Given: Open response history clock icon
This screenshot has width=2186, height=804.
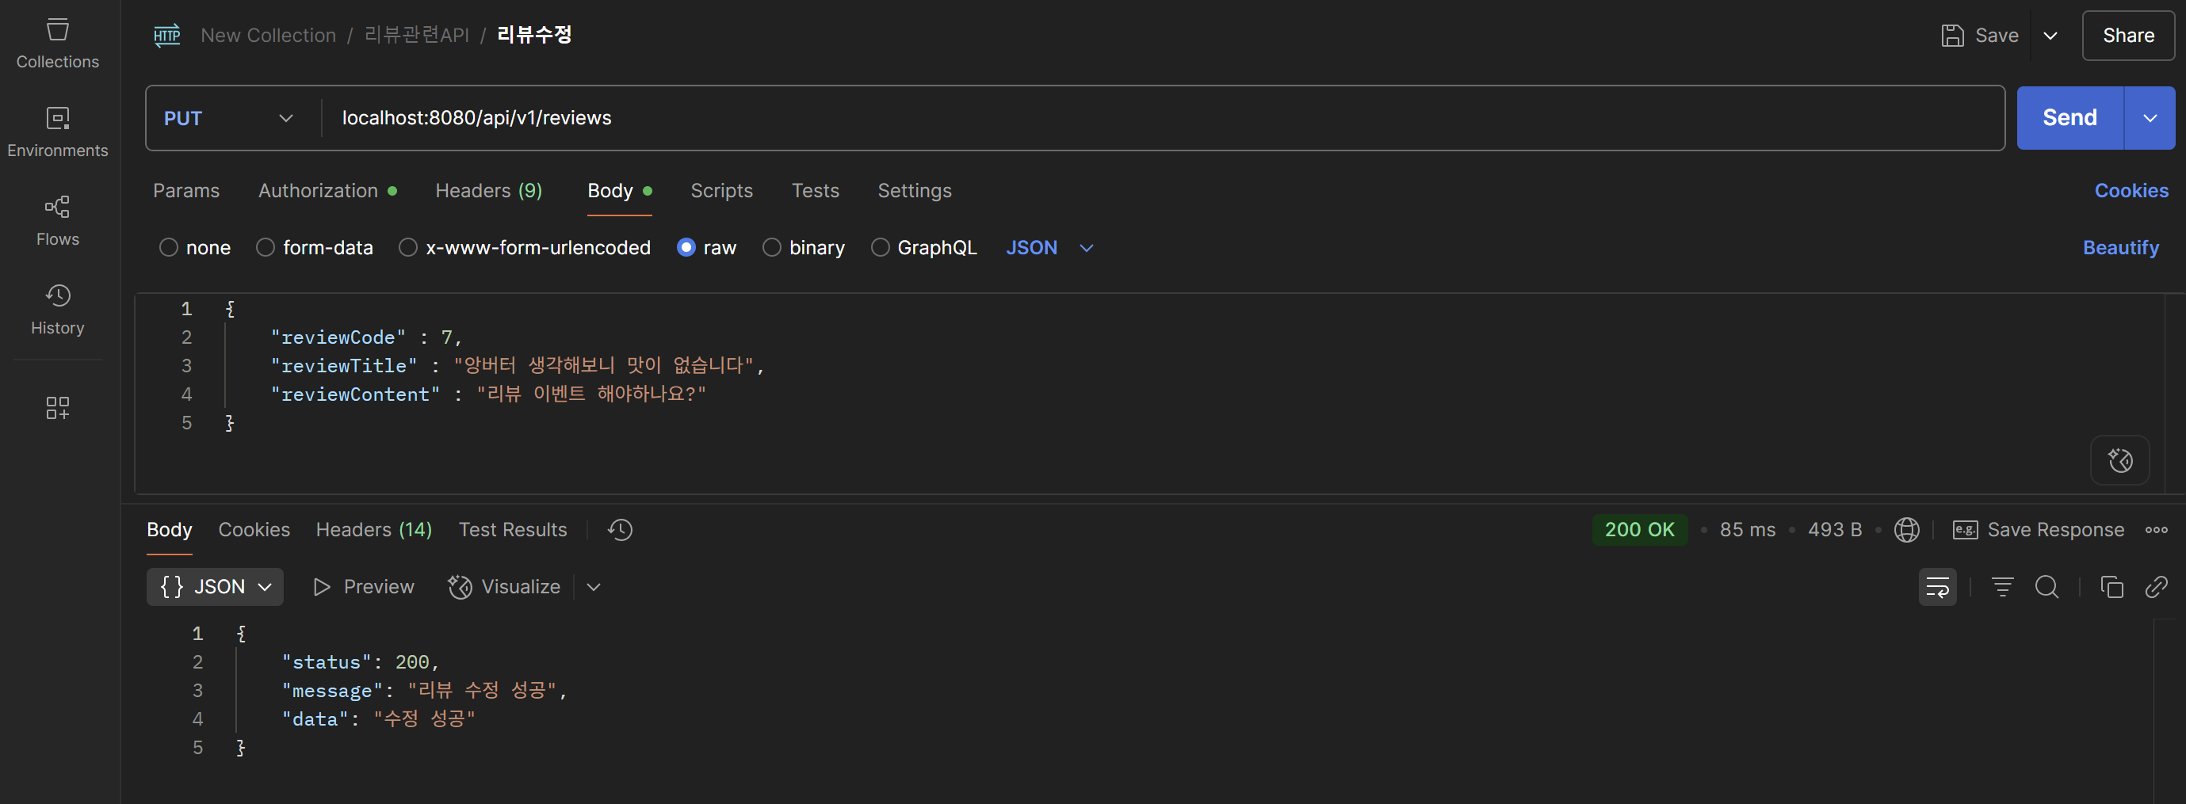Looking at the screenshot, I should click(620, 530).
